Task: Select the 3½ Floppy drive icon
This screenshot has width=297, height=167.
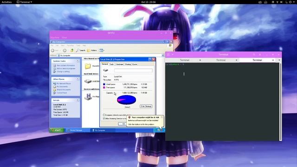Action: pos(88,96)
